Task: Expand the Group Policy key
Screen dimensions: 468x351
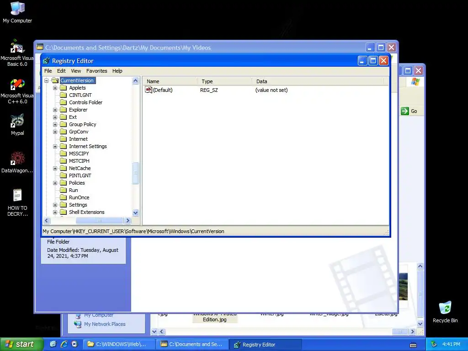Action: pyautogui.click(x=55, y=124)
